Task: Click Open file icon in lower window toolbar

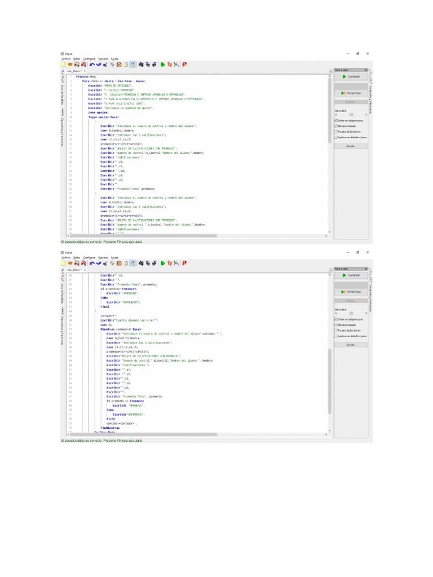Action: (x=70, y=263)
